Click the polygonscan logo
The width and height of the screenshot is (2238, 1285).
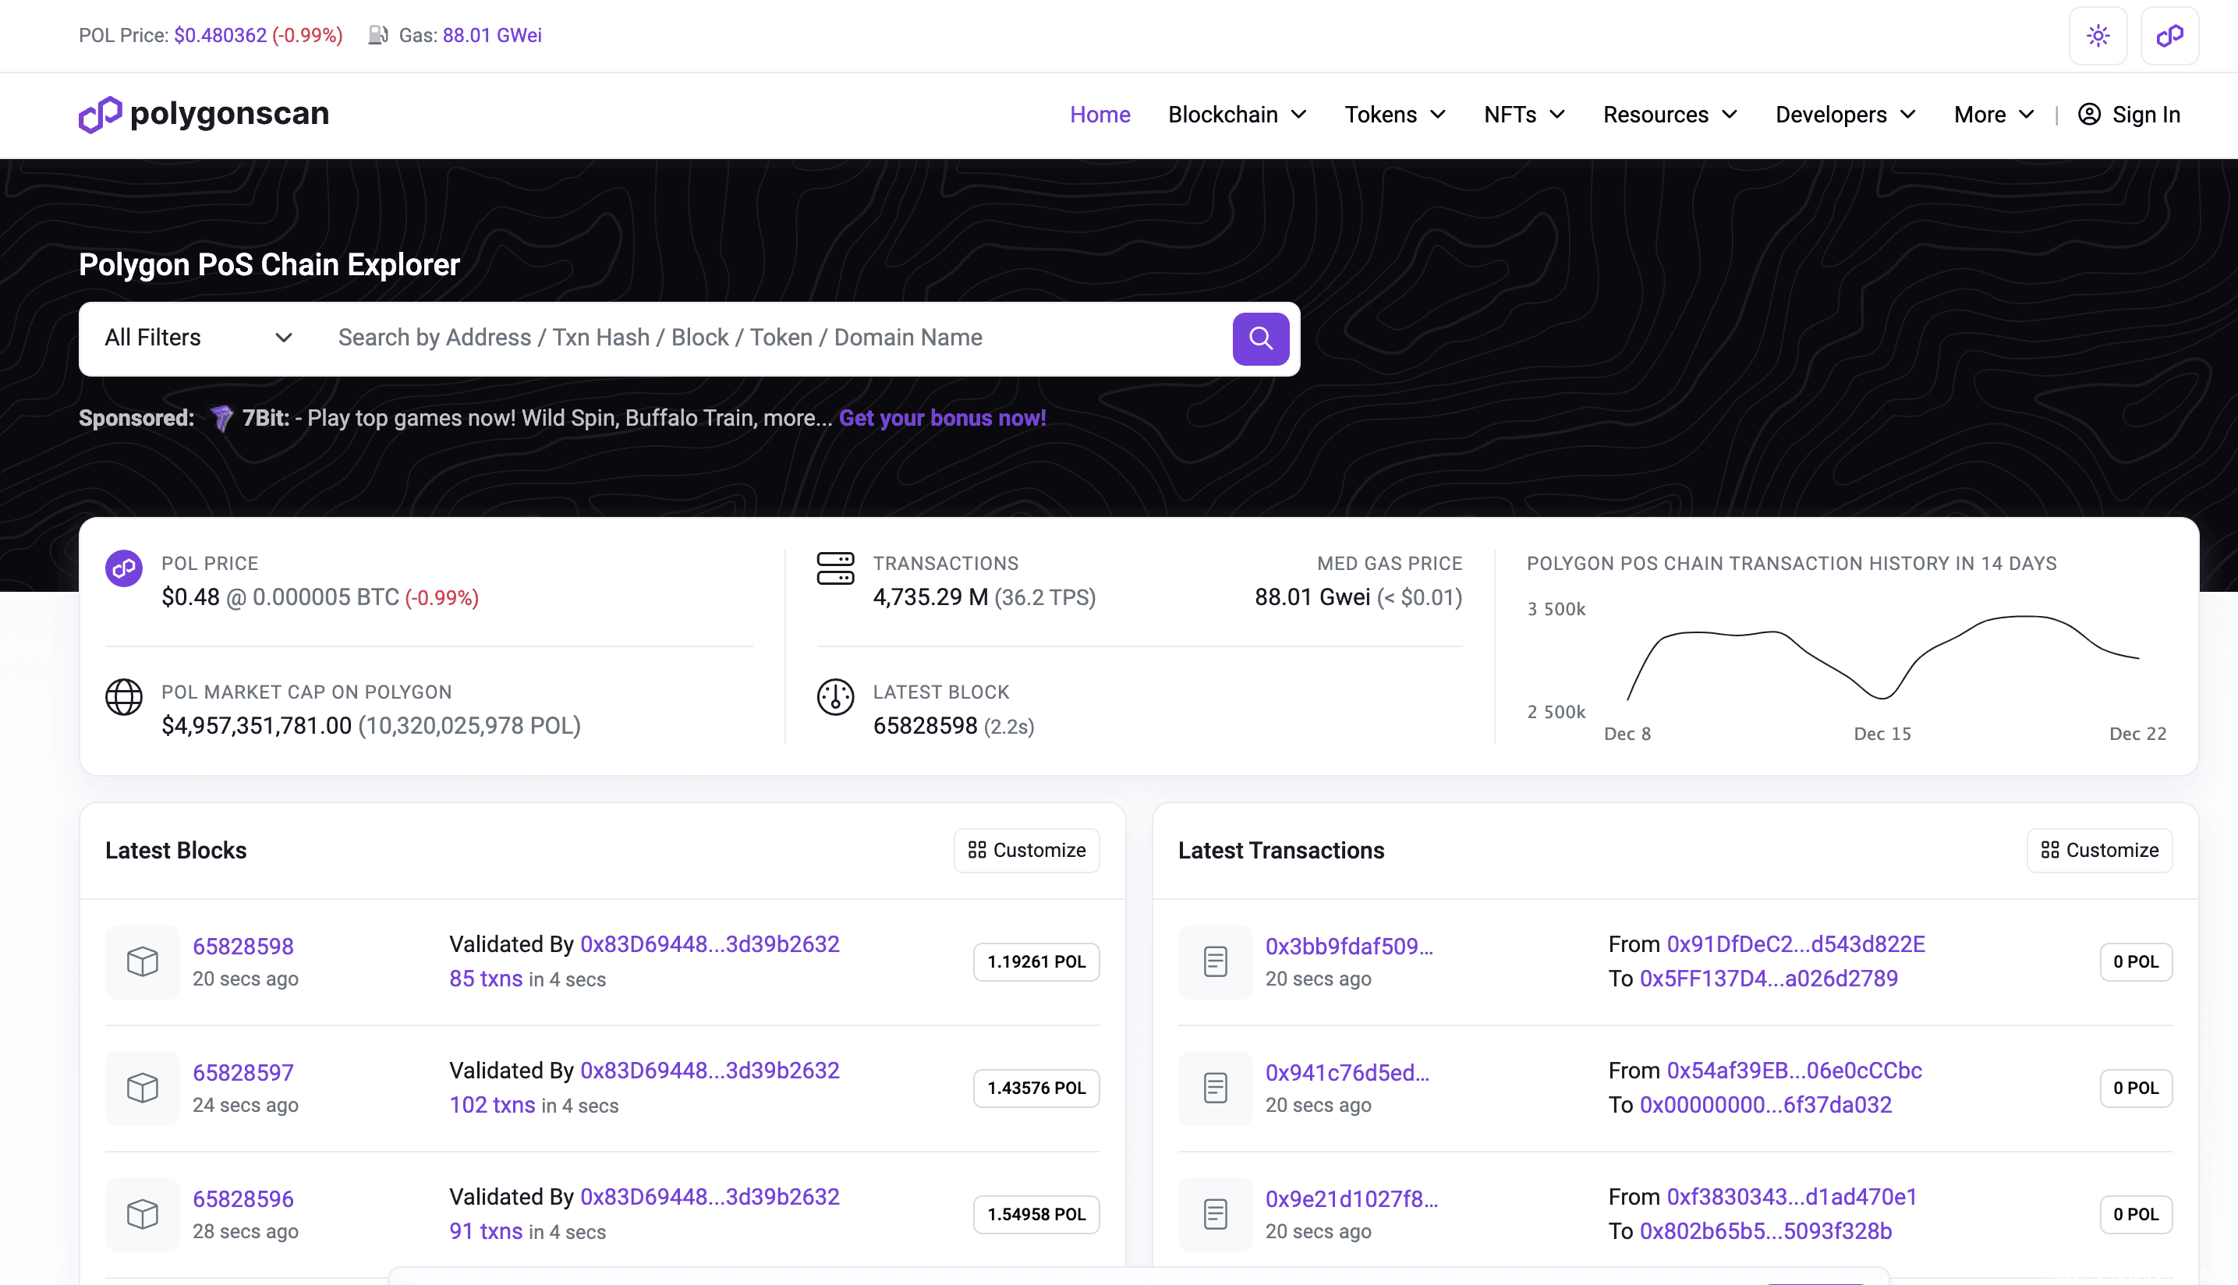(x=204, y=114)
